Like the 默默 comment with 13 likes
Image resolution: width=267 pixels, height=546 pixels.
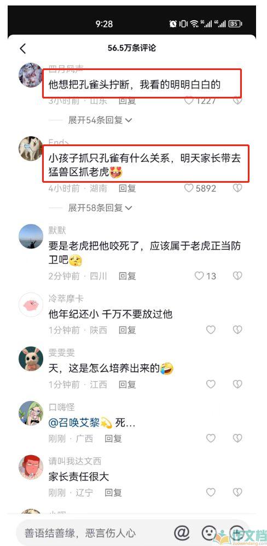point(199,276)
